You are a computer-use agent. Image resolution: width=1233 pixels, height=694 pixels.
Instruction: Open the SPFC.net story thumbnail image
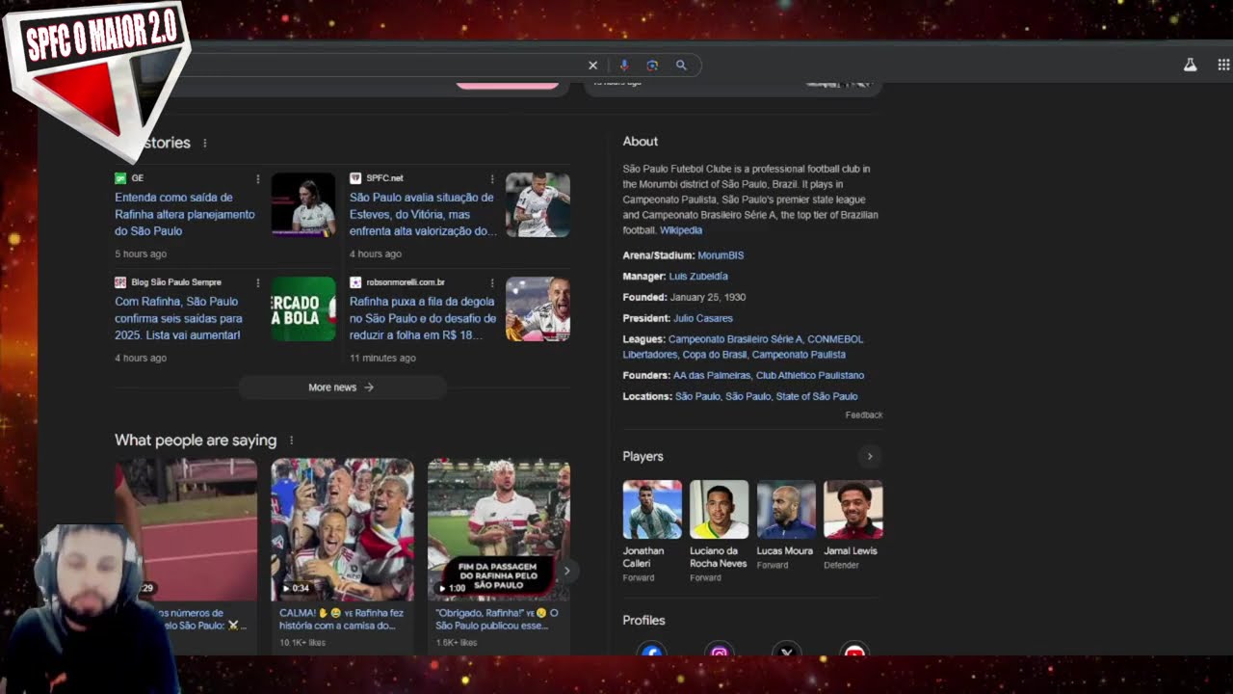pyautogui.click(x=538, y=204)
